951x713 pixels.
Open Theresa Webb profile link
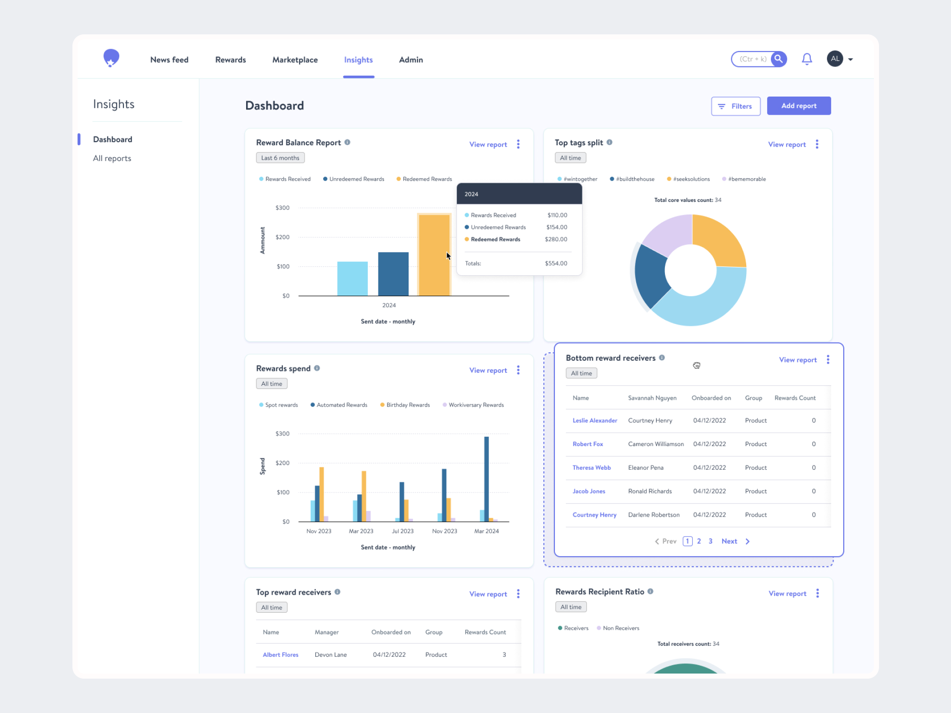(x=592, y=468)
